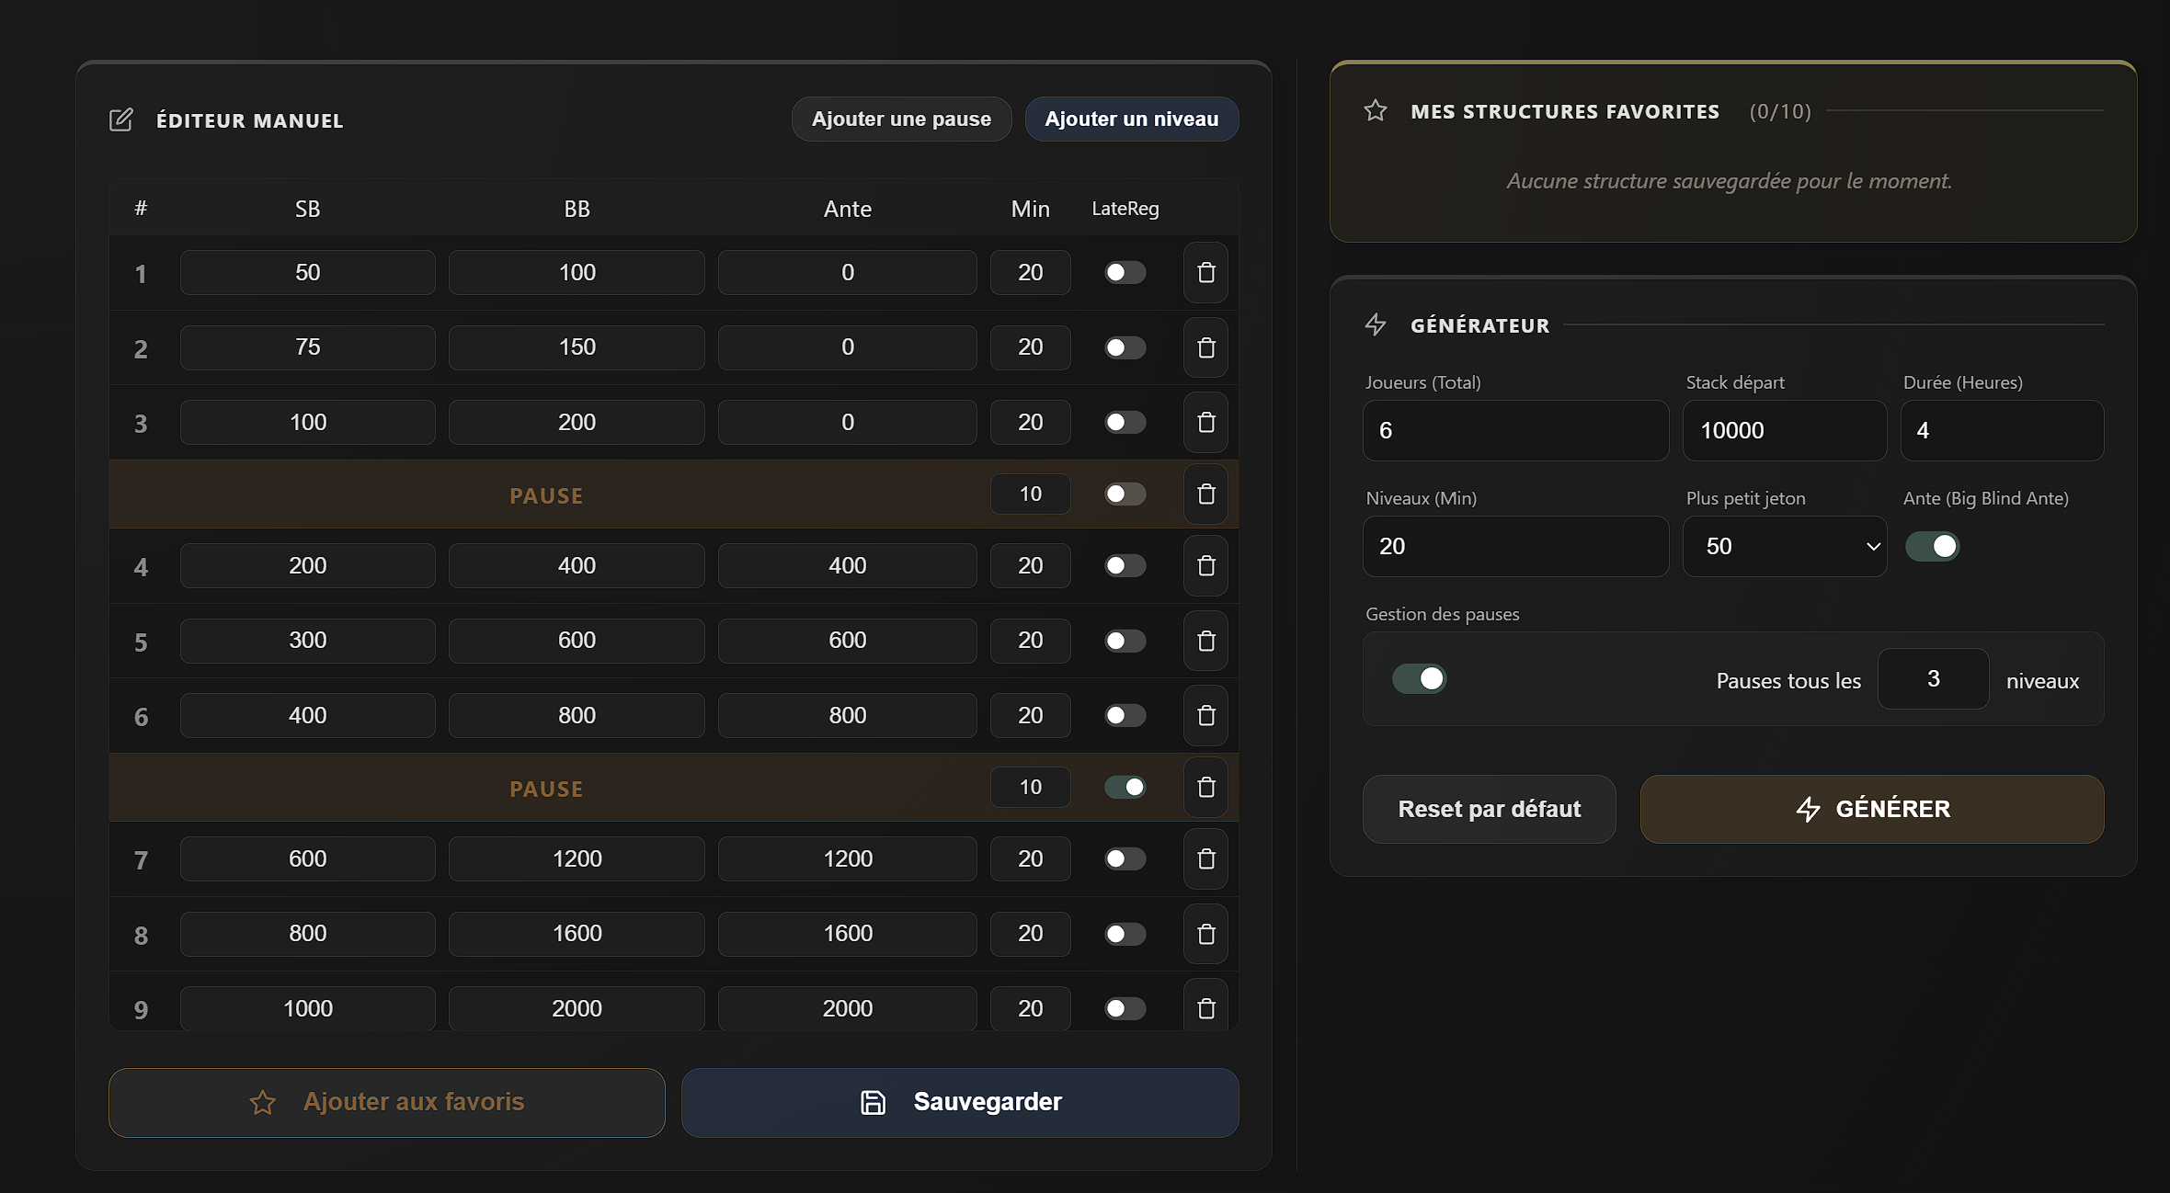Enable LateReg for level 5
2170x1193 pixels.
point(1125,641)
